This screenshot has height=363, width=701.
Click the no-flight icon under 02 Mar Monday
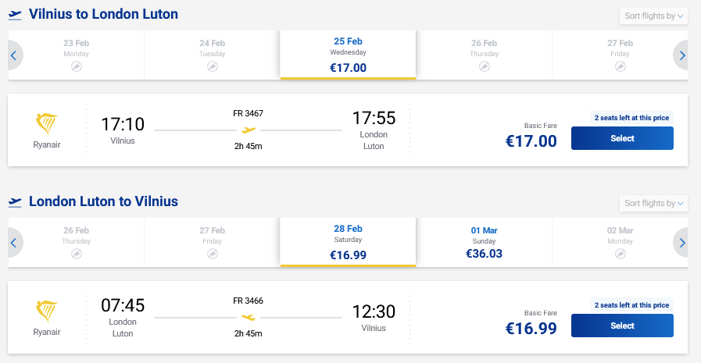[621, 254]
